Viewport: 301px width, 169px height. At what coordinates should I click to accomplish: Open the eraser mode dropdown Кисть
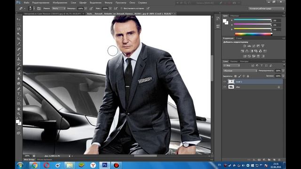pos(59,8)
